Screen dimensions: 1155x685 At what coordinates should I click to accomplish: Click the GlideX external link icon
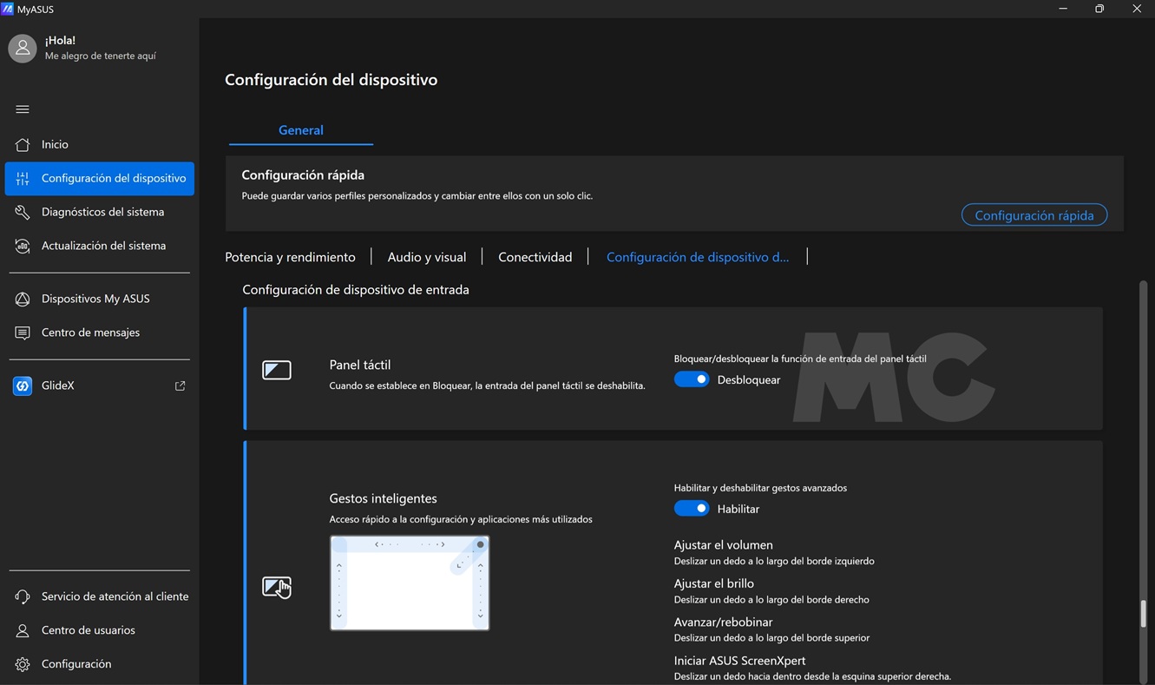pos(180,385)
